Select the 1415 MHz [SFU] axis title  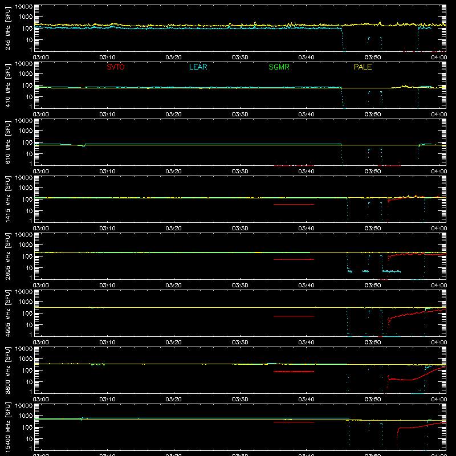point(8,199)
